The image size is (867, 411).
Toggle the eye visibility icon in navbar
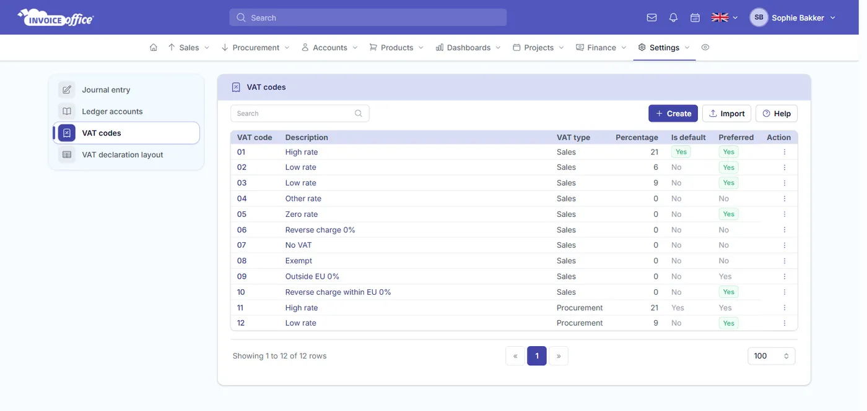tap(705, 48)
